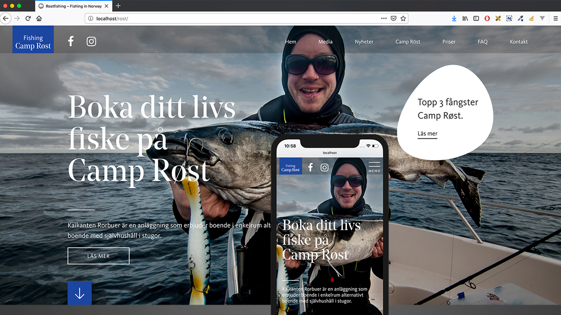Click the logo in the phone mockup
The width and height of the screenshot is (561, 315).
click(290, 166)
